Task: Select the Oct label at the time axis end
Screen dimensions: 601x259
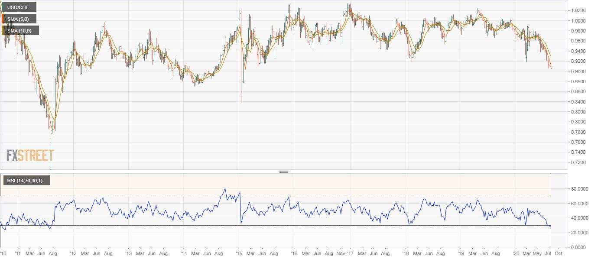Action: click(x=559, y=253)
